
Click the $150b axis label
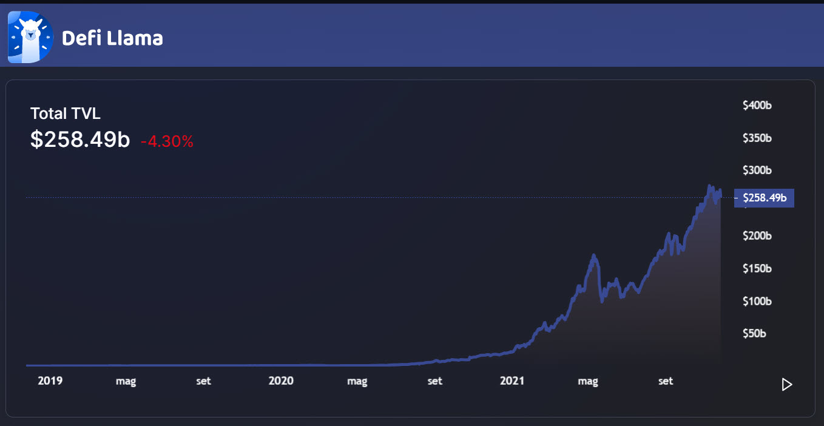click(x=757, y=268)
